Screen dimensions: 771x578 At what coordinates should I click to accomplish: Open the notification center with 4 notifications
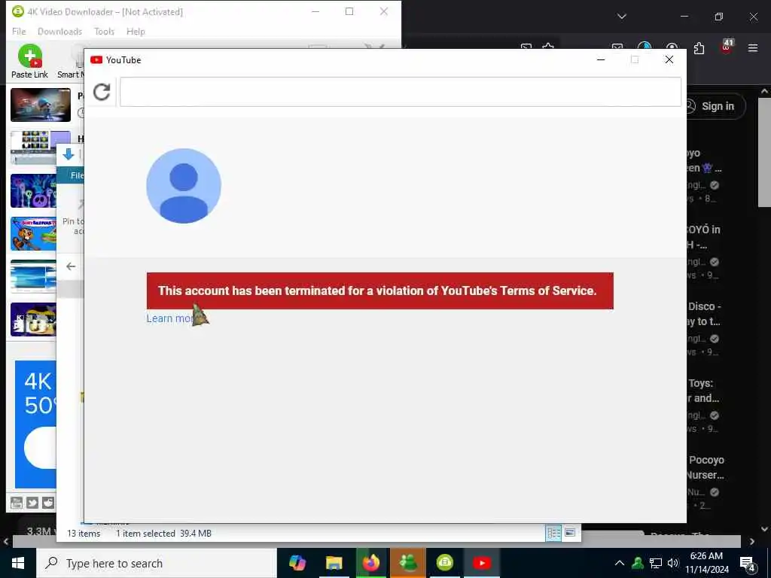[748, 564]
